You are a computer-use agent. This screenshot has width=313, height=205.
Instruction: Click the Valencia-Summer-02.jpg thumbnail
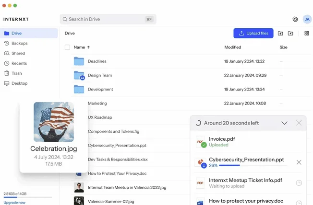coord(79,201)
